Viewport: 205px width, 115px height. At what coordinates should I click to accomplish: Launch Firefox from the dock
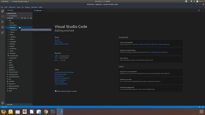point(4,111)
